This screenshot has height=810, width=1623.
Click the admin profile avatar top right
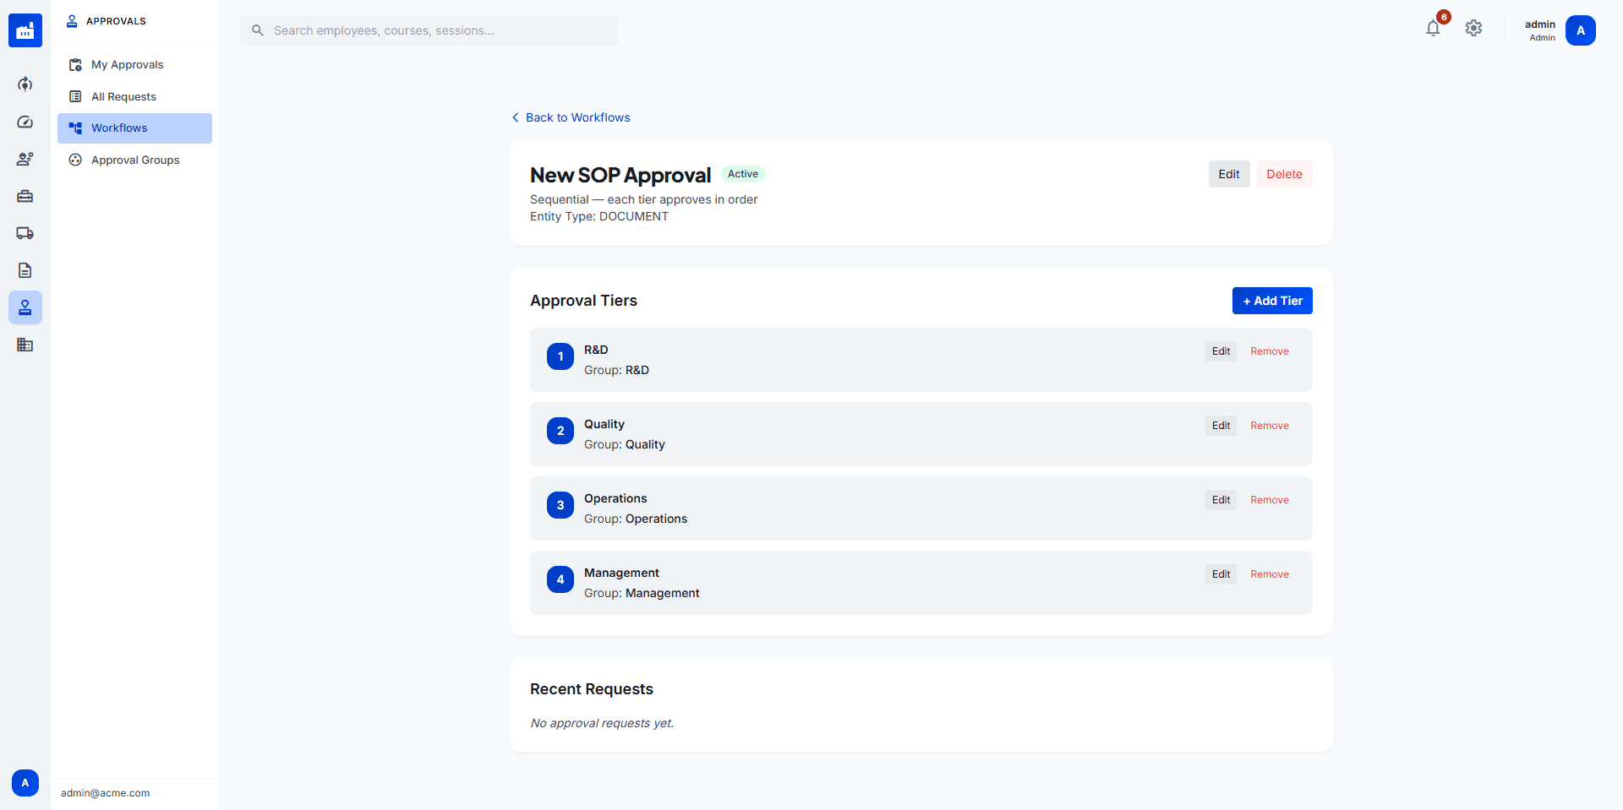tap(1581, 30)
